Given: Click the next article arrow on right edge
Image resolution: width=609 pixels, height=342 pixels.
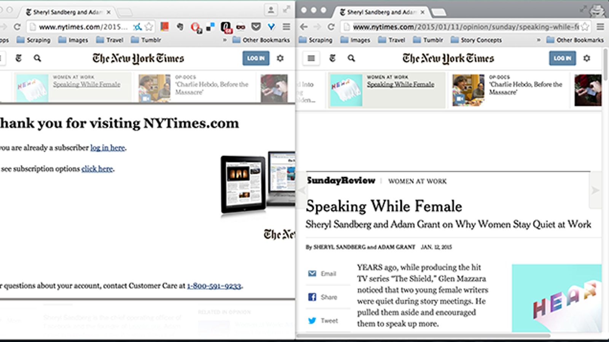Looking at the screenshot, I should (595, 190).
